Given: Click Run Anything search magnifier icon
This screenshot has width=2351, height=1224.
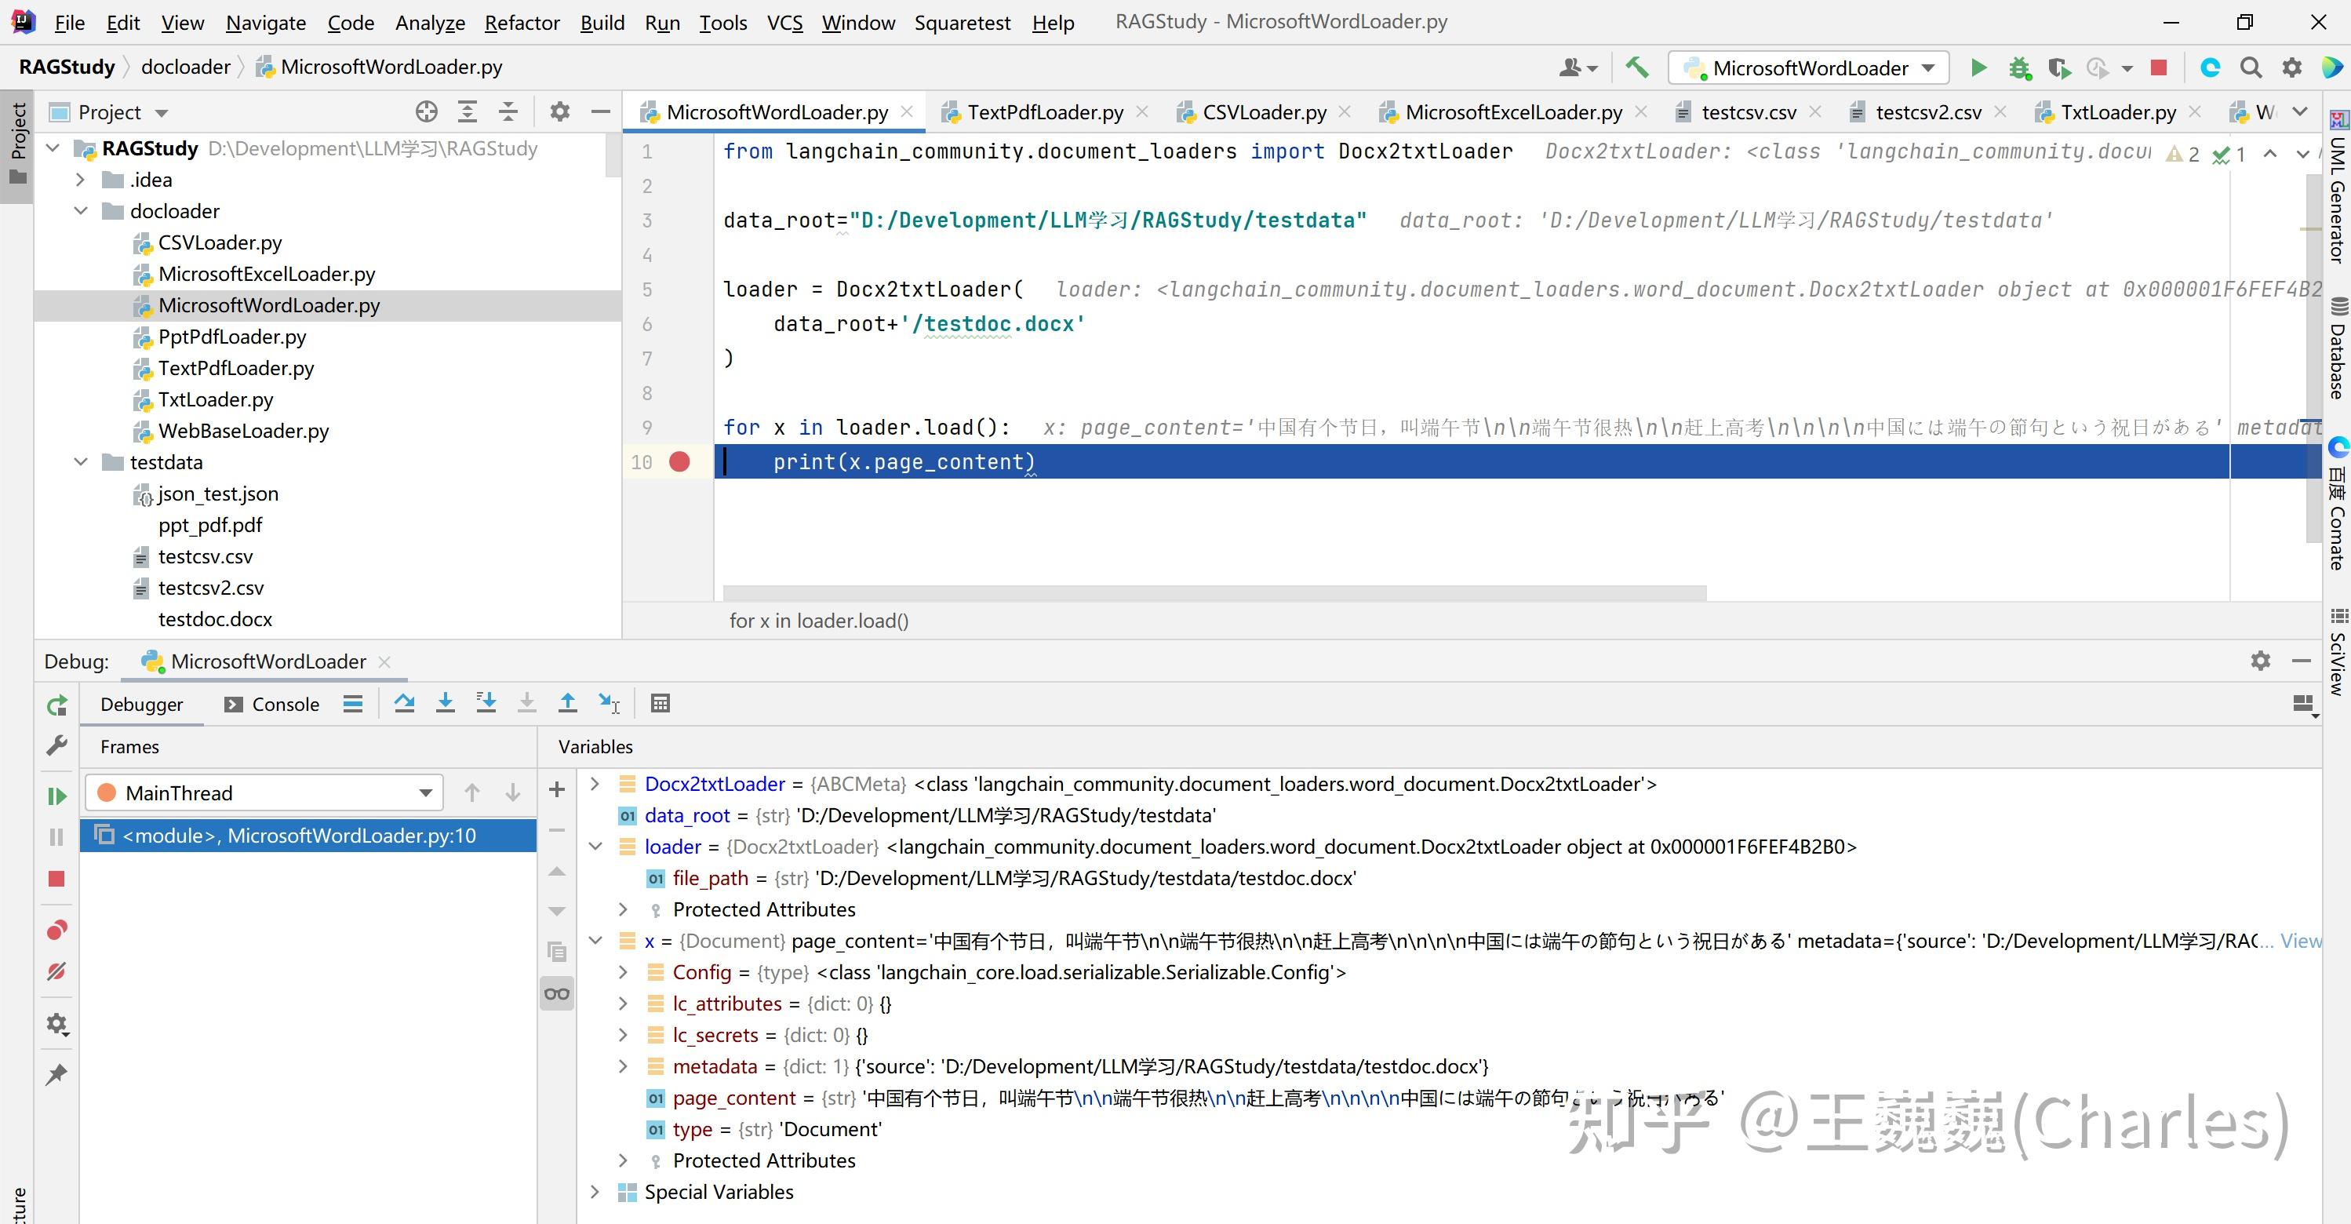Looking at the screenshot, I should click(x=2251, y=67).
